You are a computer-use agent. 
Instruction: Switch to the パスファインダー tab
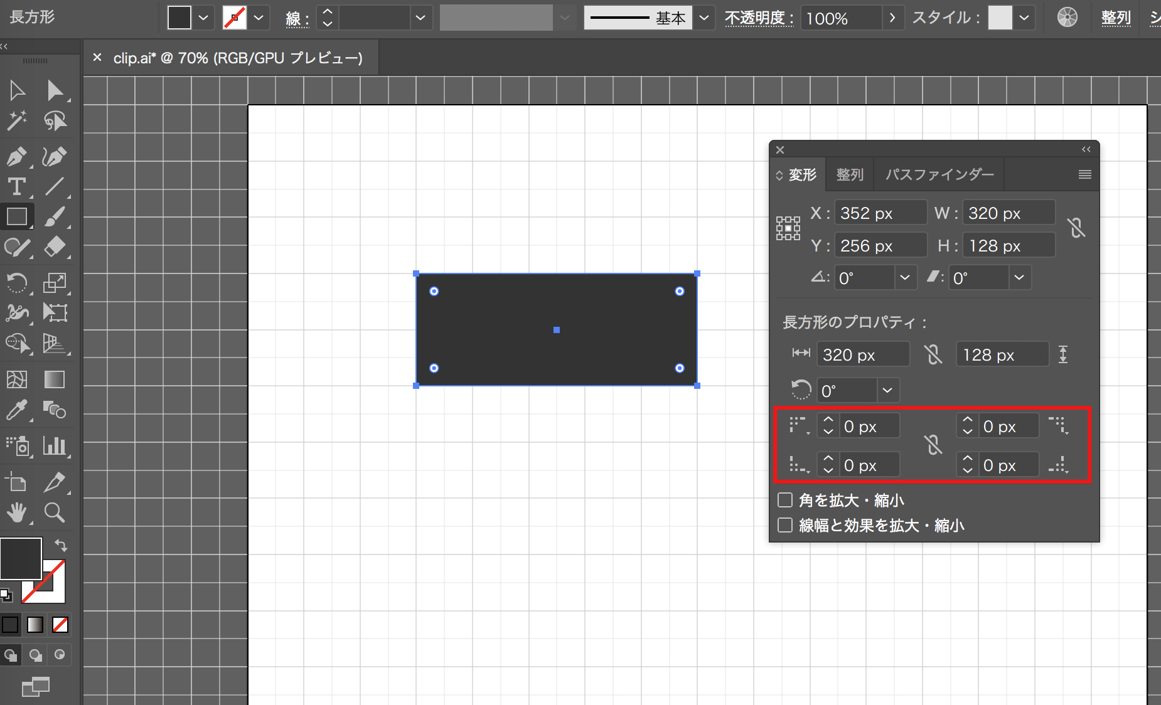tap(939, 174)
